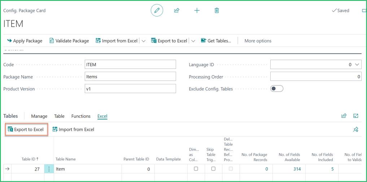Toggle Skip Table Triggers checkbox for Item
The height and width of the screenshot is (182, 367).
click(x=214, y=168)
